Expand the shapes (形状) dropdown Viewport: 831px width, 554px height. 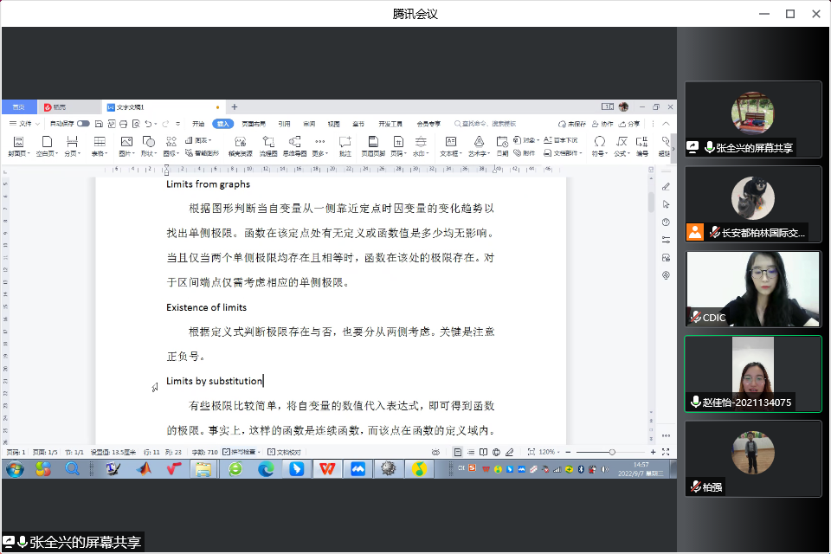pos(150,153)
